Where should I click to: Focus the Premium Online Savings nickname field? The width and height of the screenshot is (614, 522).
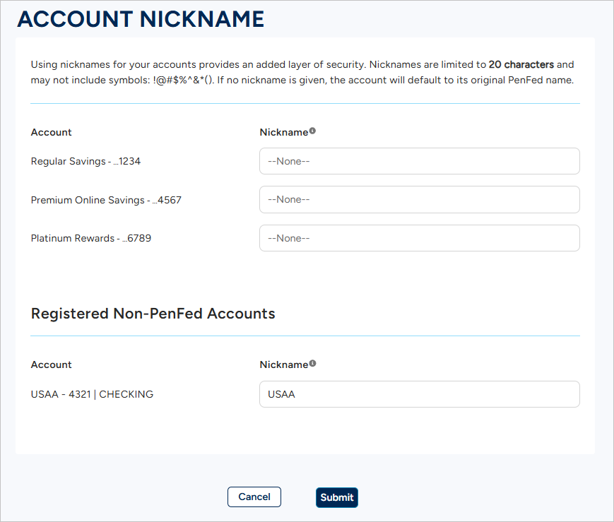420,200
